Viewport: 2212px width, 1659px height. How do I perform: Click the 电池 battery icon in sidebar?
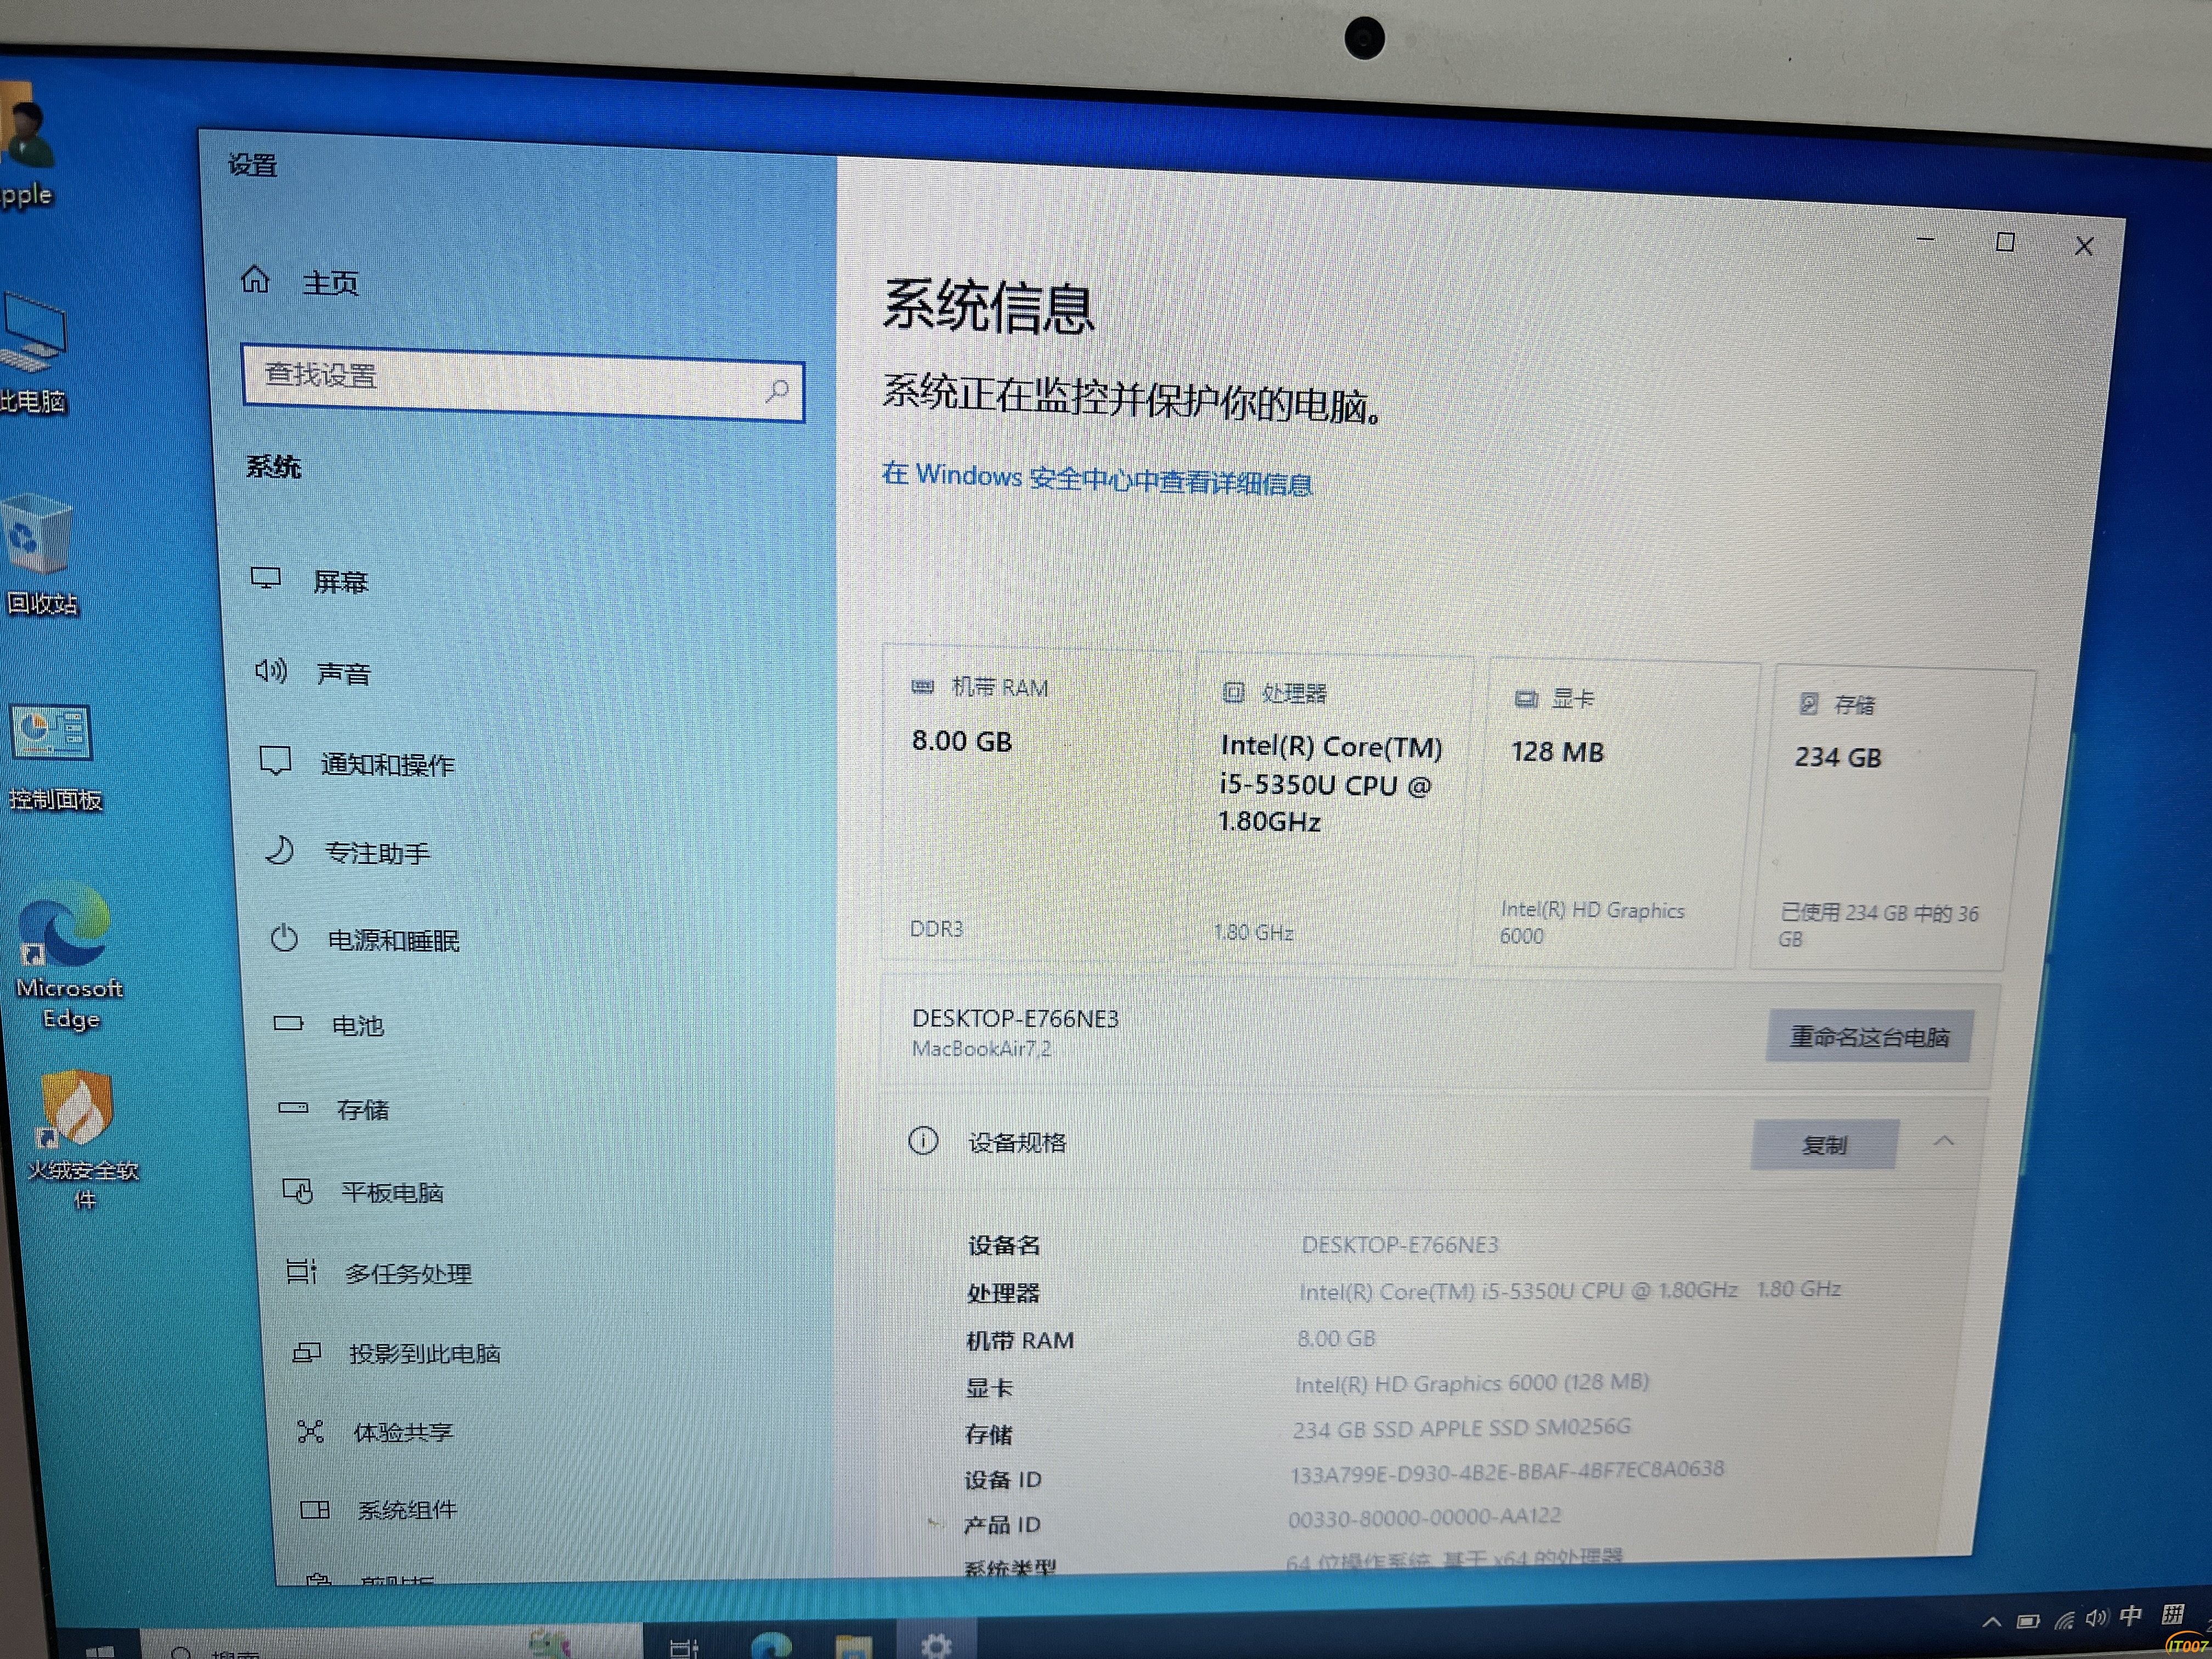click(289, 1023)
